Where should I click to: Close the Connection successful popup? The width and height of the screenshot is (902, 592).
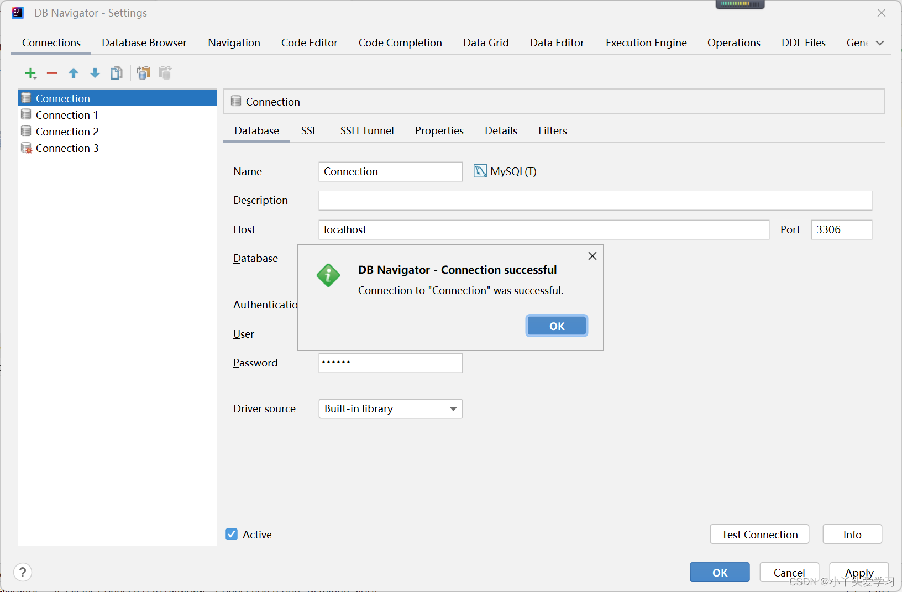tap(592, 256)
